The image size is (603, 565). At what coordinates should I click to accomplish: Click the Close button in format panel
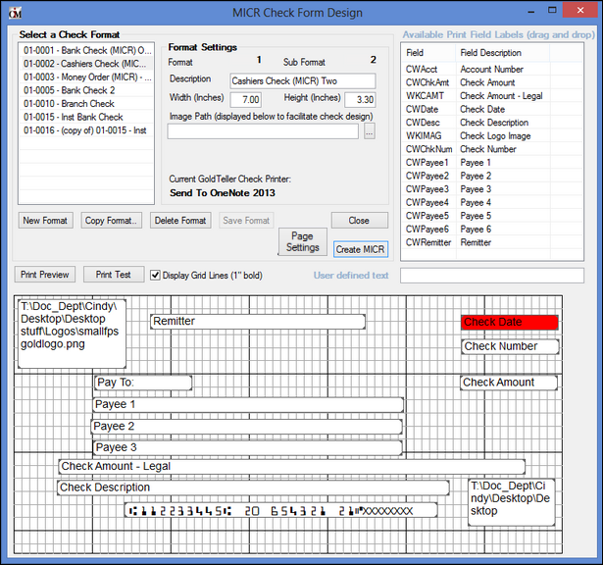tap(359, 221)
